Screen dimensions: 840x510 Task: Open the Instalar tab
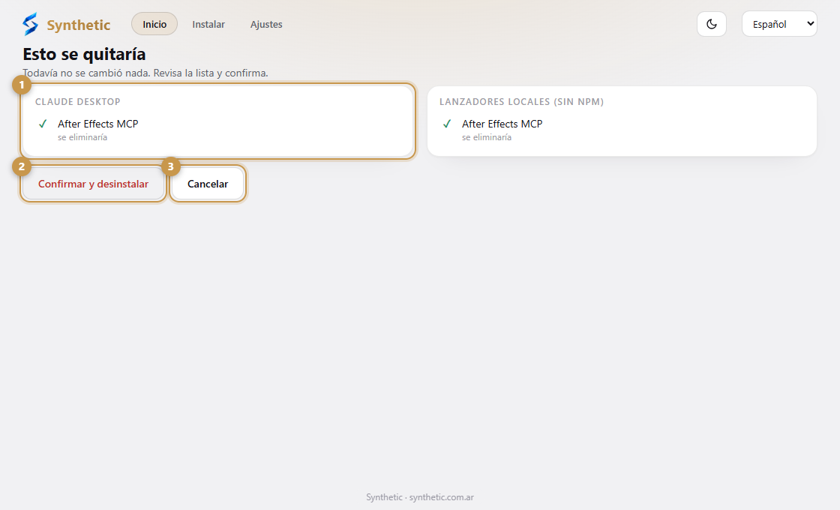[x=208, y=24]
